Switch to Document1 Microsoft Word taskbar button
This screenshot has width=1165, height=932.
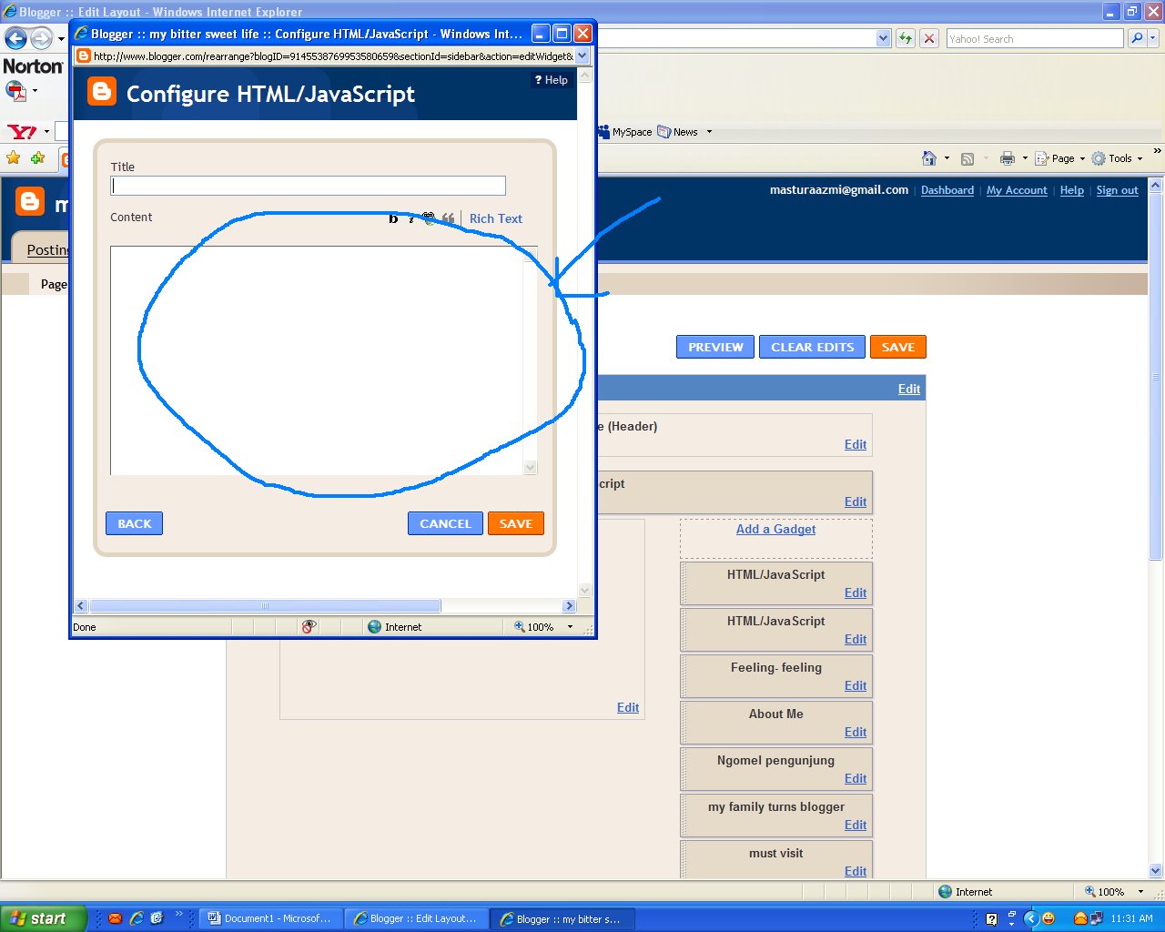[x=271, y=918]
